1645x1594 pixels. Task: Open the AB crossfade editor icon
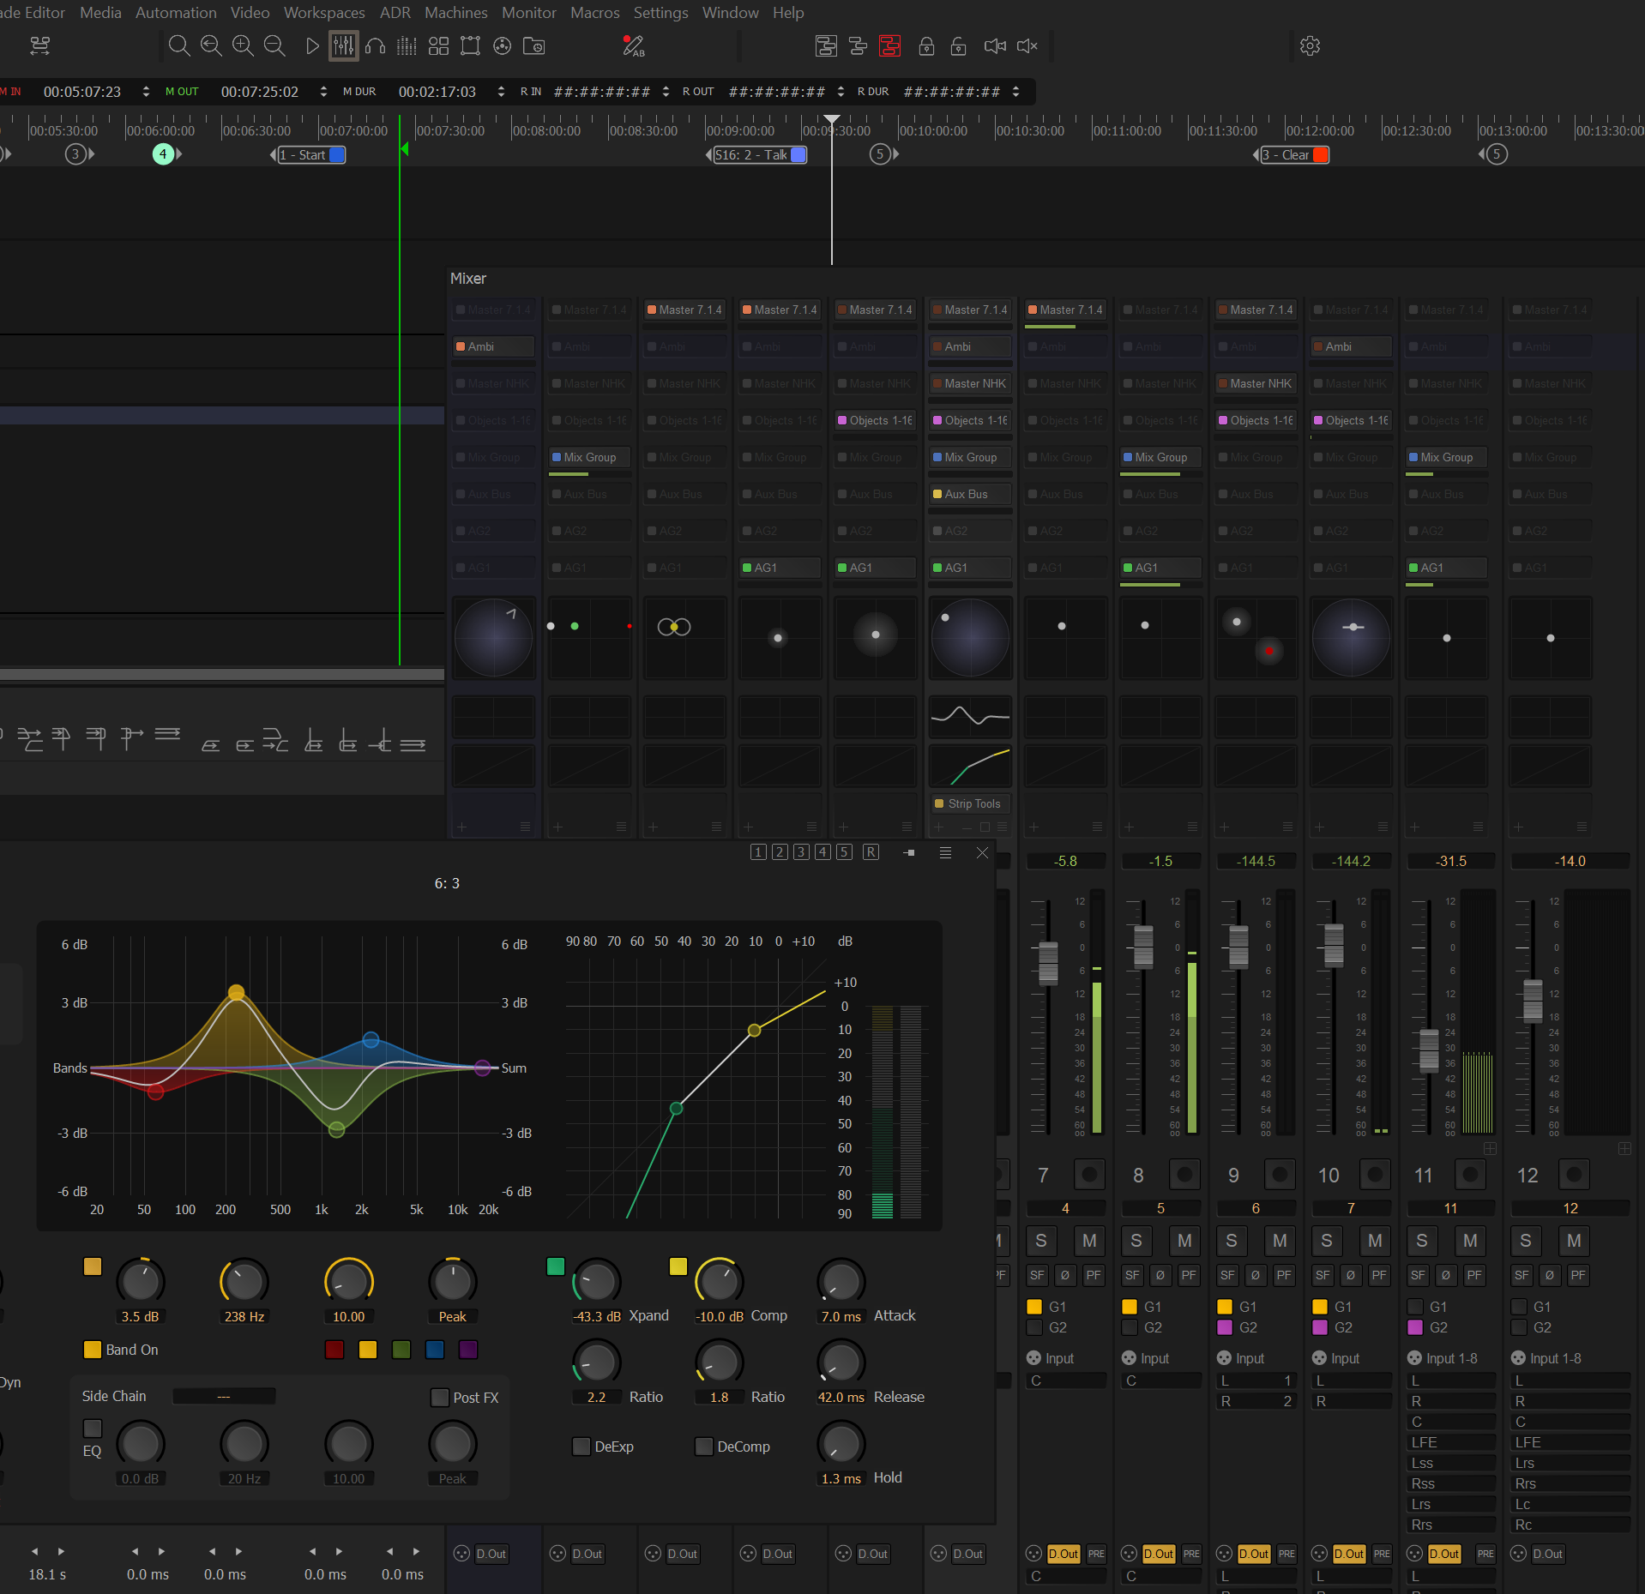pyautogui.click(x=635, y=45)
